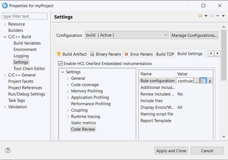228x160 pixels.
Task: Click in the type filter text field
Action: pyautogui.click(x=25, y=16)
